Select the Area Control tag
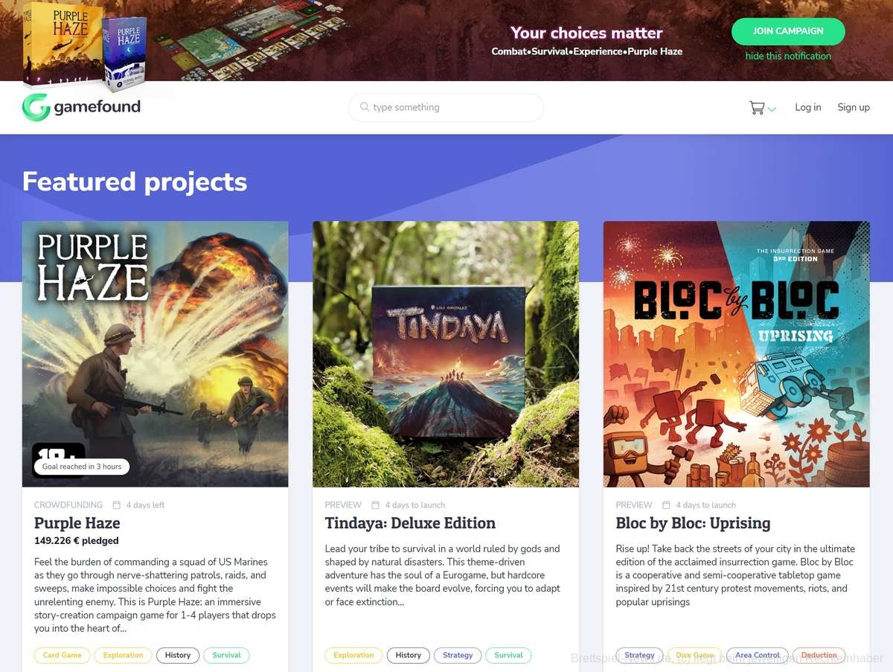The image size is (893, 672). 757,656
